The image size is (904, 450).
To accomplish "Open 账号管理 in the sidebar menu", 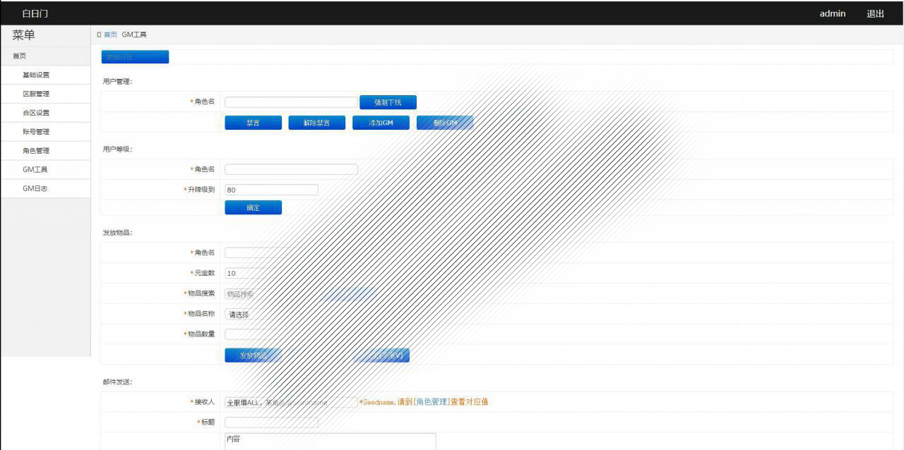I will click(45, 132).
